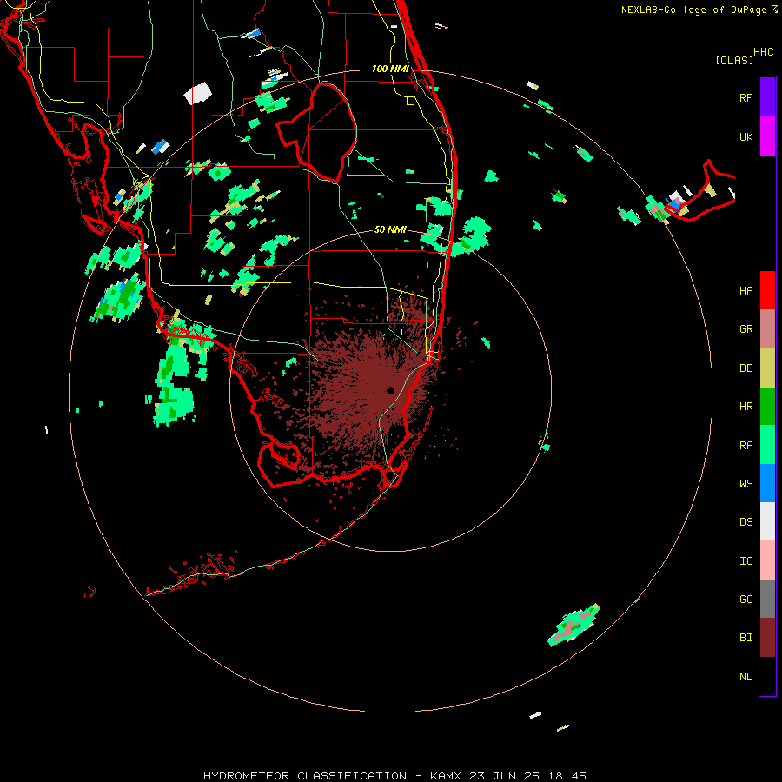The image size is (782, 782).
Task: Click the WS legend label
Action: click(746, 484)
